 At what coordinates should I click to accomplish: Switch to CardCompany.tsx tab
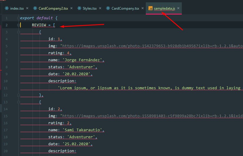[125, 8]
